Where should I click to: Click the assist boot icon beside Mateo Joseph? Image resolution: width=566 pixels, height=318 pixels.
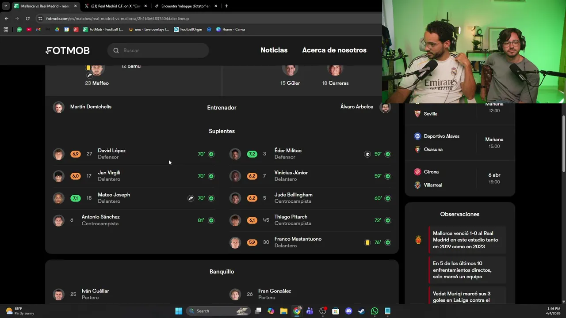coord(191,198)
